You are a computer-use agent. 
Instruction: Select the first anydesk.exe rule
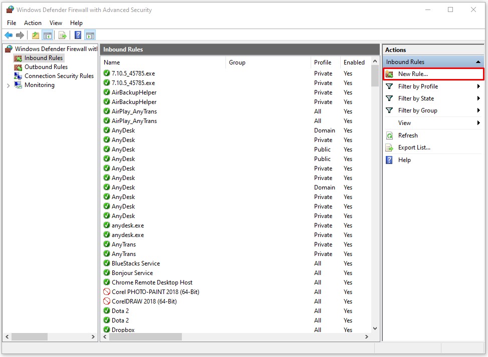[236, 225]
